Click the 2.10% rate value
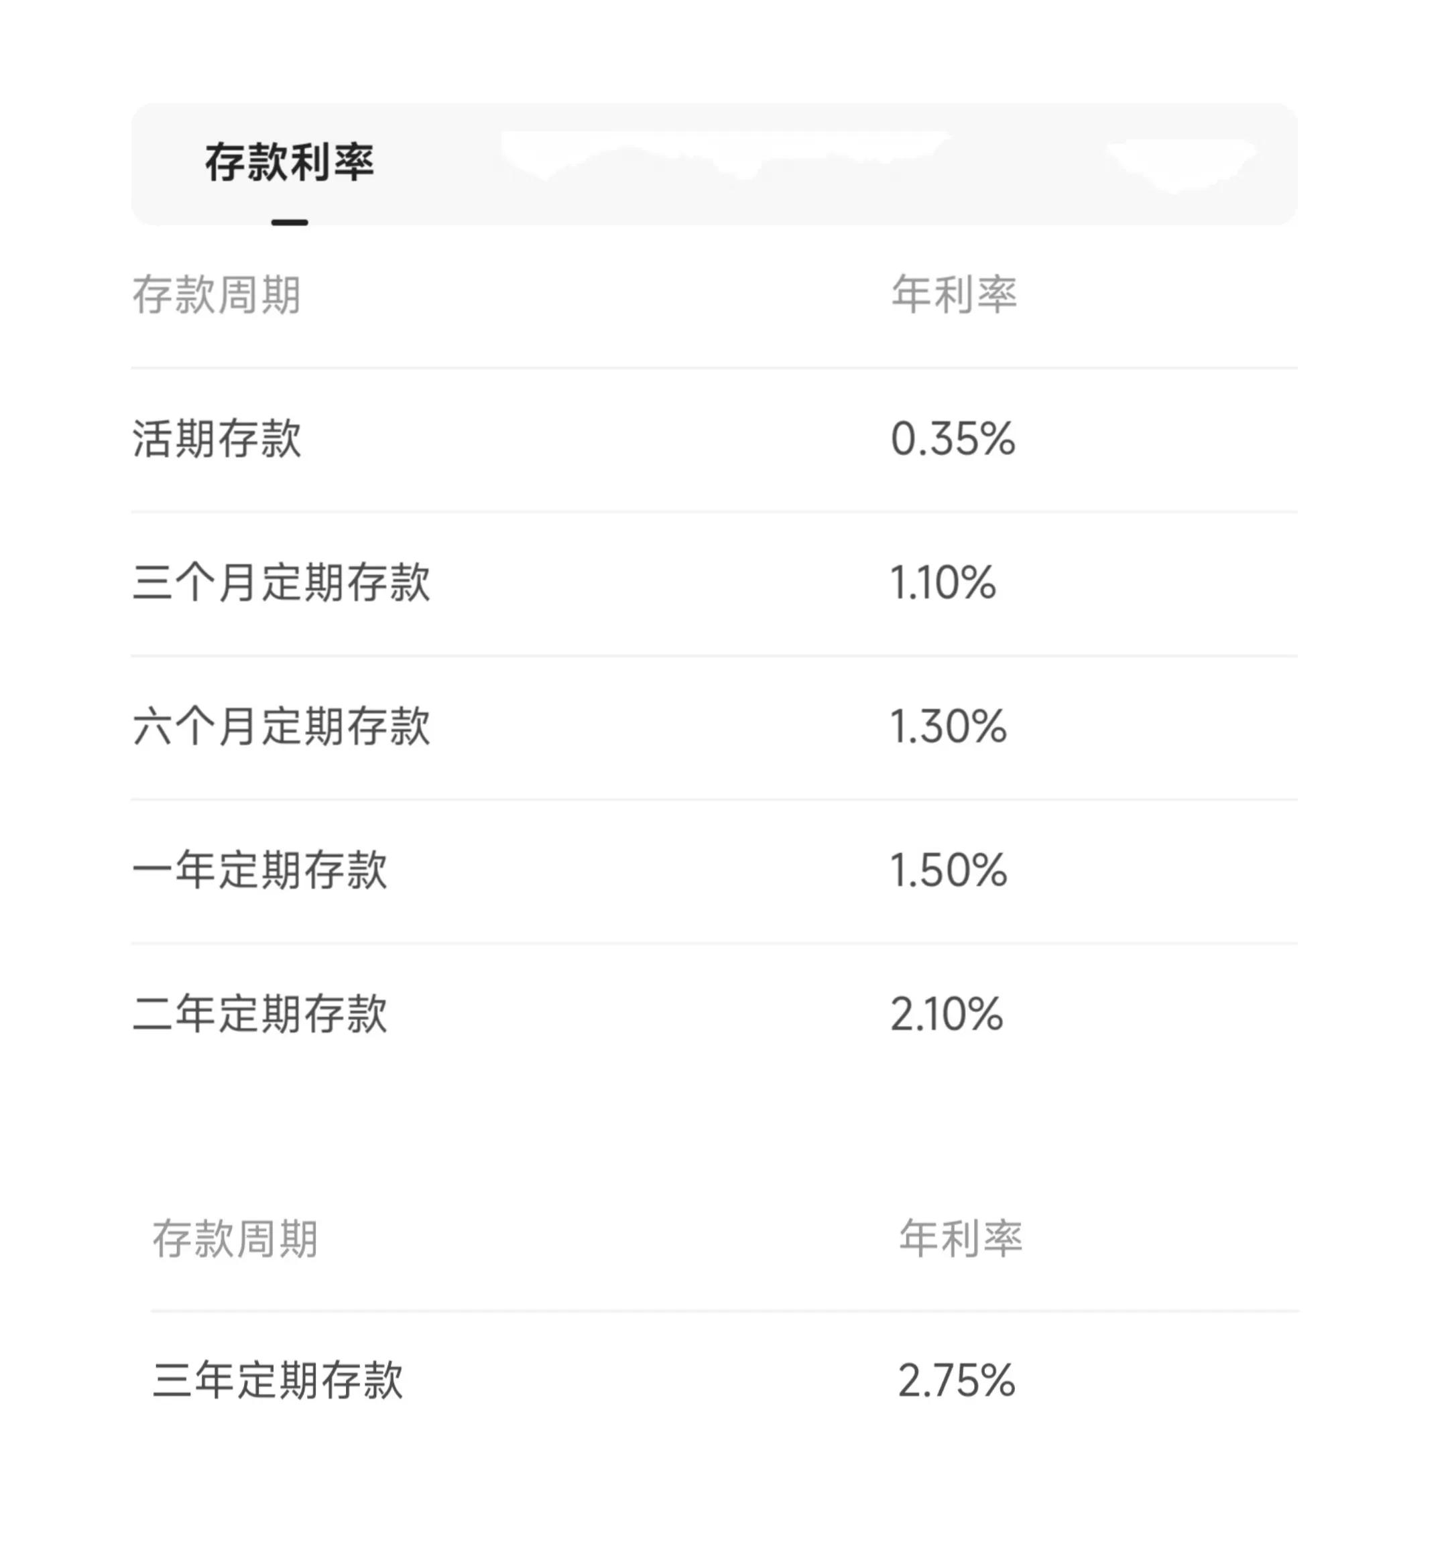1448x1554 pixels. [x=946, y=1014]
